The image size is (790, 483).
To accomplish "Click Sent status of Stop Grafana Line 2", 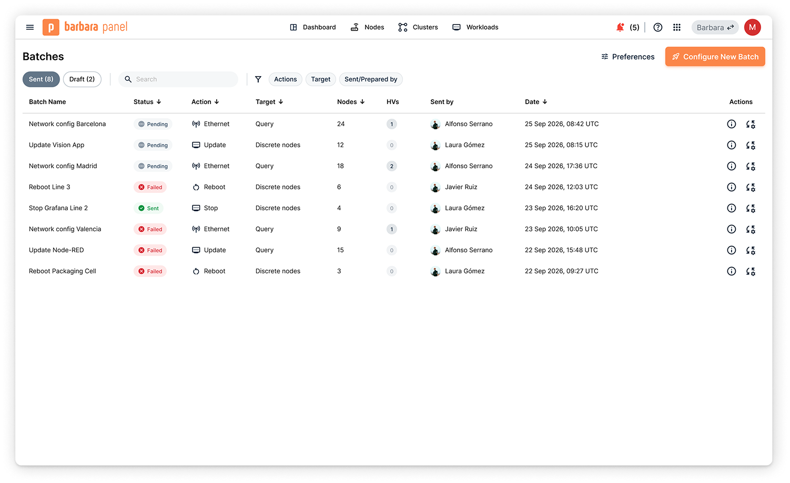I will pos(149,208).
